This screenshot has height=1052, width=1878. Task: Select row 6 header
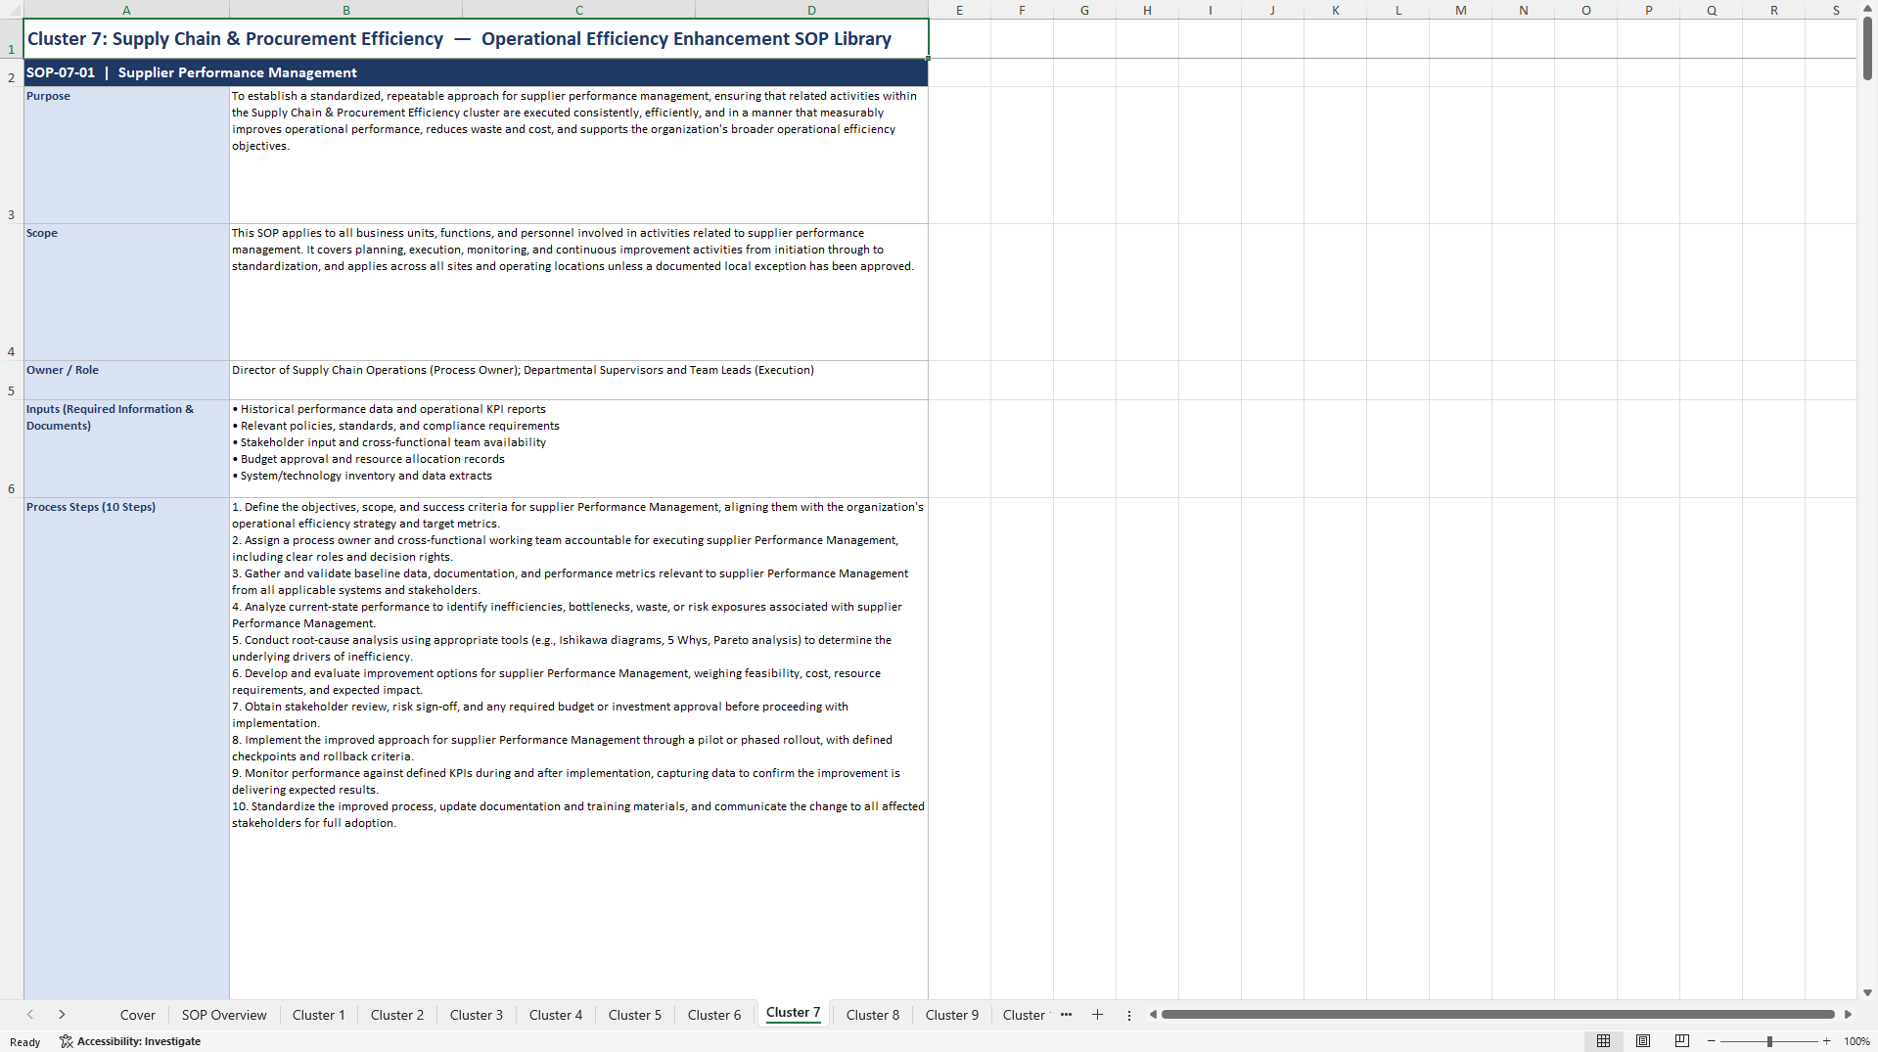(12, 448)
